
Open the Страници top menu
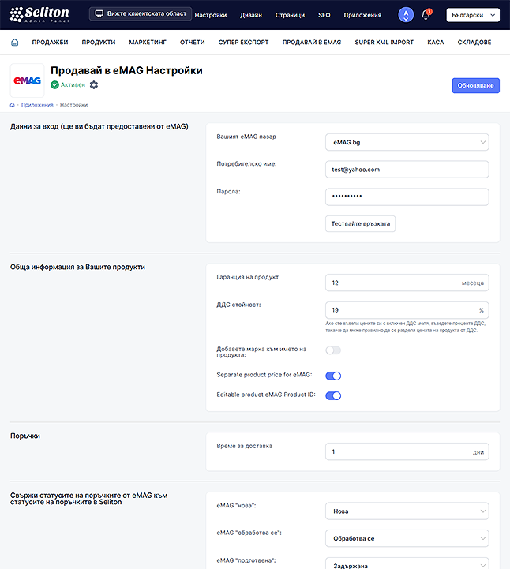click(x=290, y=15)
